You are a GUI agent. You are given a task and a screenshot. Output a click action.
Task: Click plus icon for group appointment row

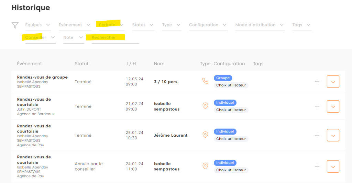pyautogui.click(x=317, y=81)
